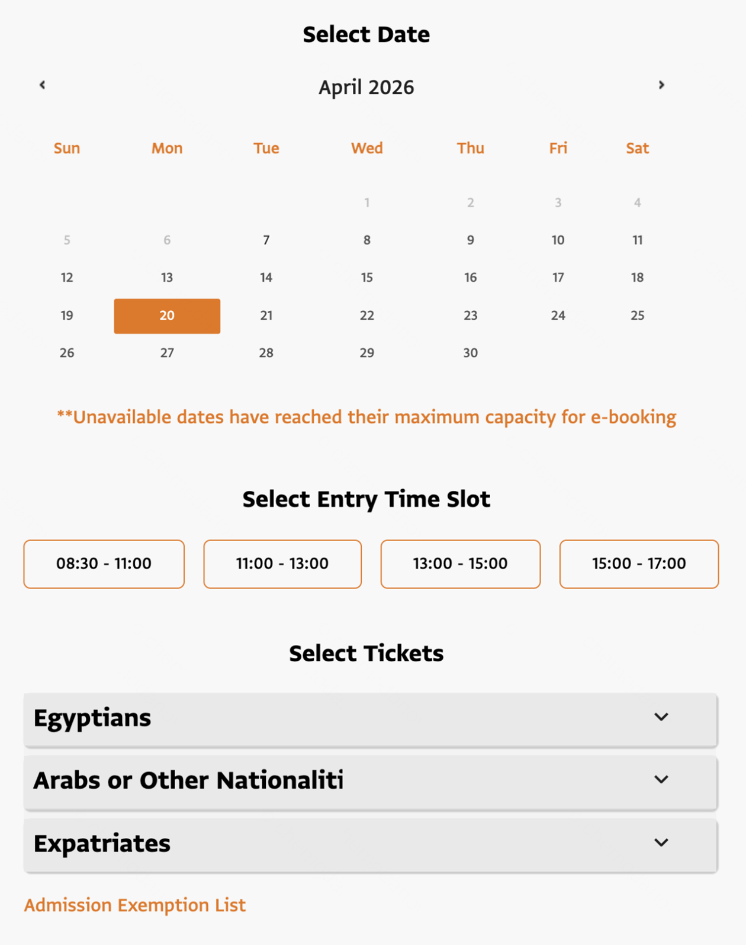Go to the next month
746x945 pixels.
point(661,85)
